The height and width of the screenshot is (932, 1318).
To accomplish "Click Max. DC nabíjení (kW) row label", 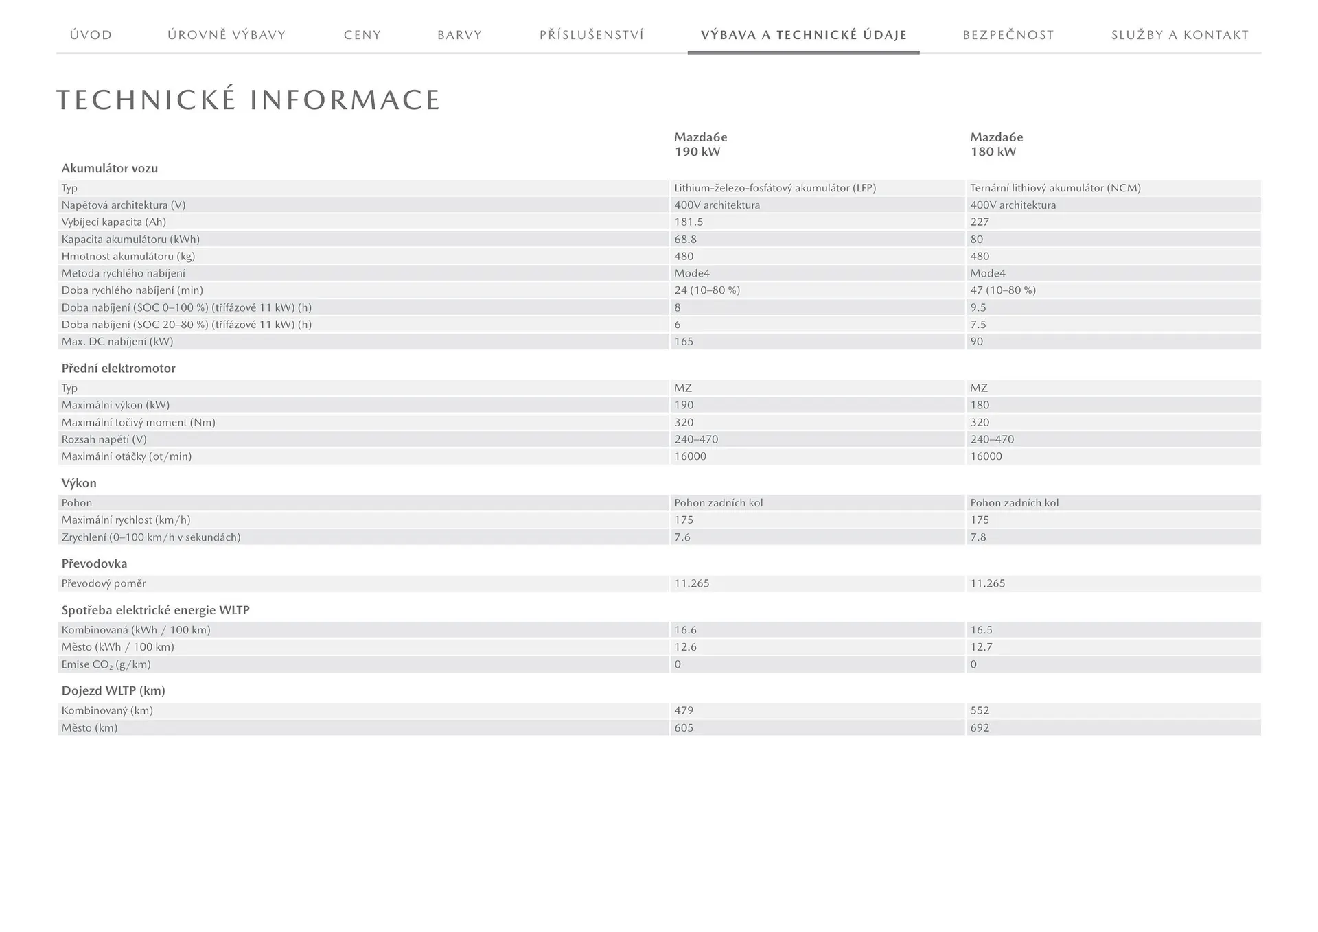I will 117,342.
